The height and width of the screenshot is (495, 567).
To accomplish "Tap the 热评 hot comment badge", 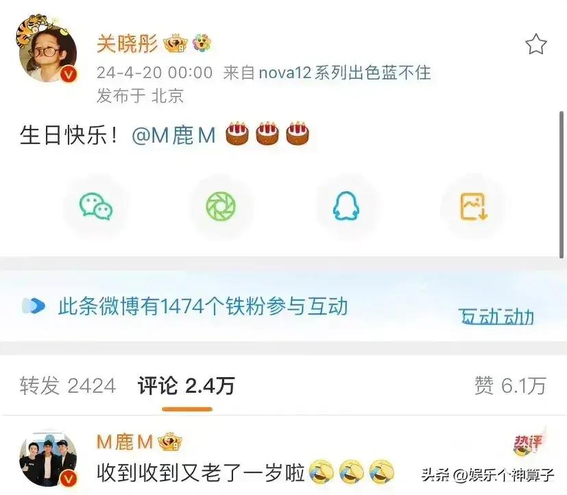I will pyautogui.click(x=529, y=444).
